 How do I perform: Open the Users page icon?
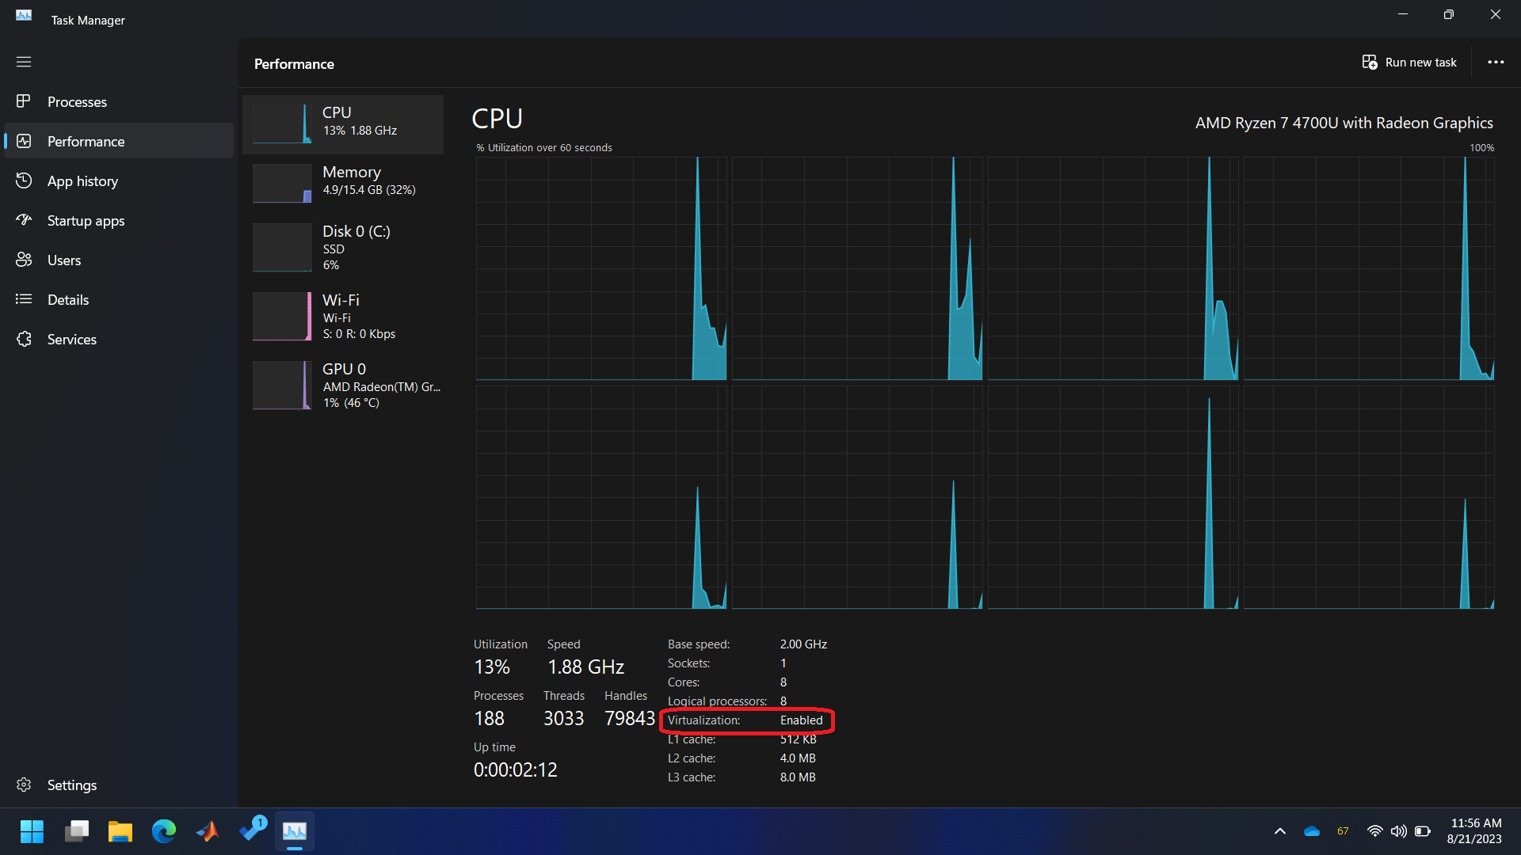click(24, 260)
